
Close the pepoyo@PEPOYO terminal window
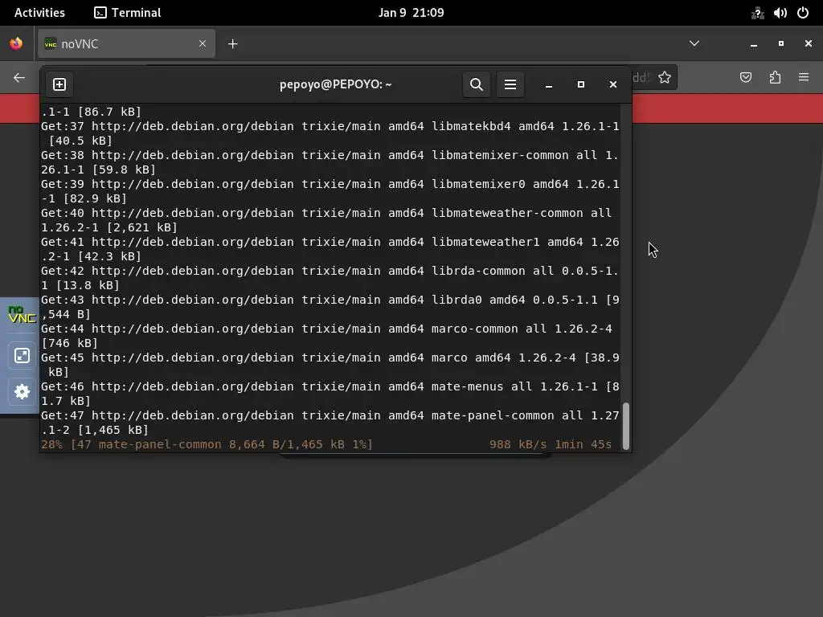point(612,84)
